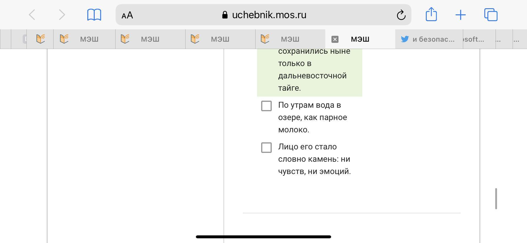
Task: Reload the uchebnik.mos.ru page
Action: coord(401,15)
